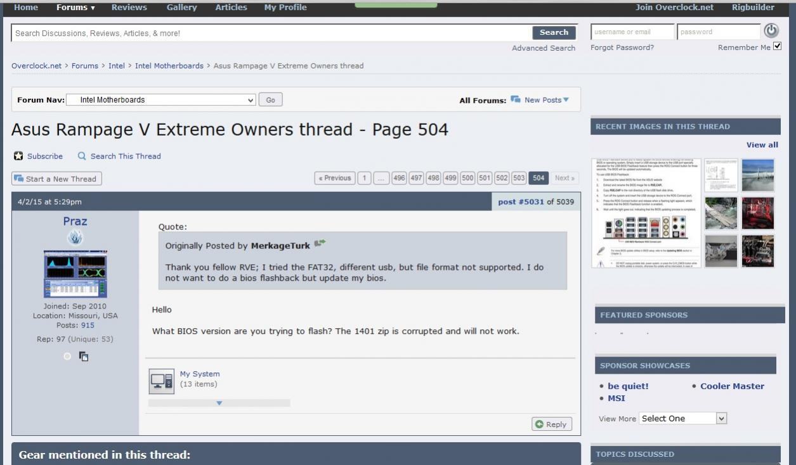
Task: Go to page 501
Action: tap(485, 178)
